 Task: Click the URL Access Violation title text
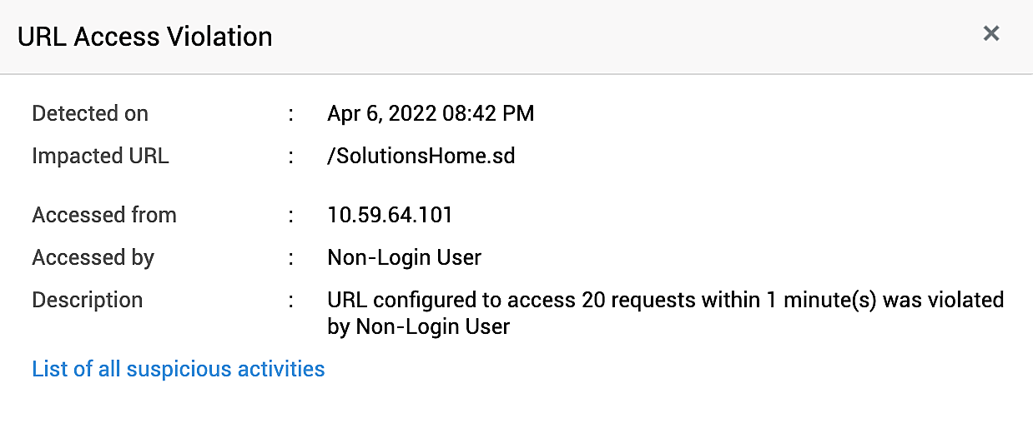(145, 37)
